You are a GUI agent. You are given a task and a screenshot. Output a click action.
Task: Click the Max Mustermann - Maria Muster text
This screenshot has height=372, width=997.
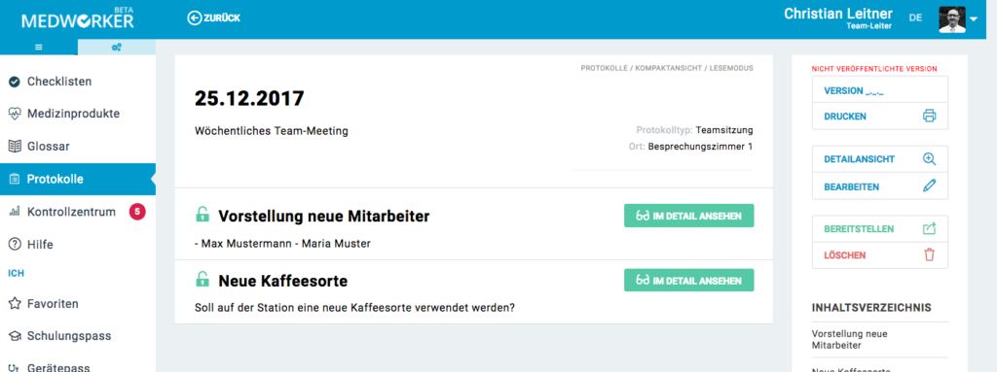tap(282, 243)
